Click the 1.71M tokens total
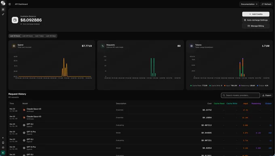275x156 pixels. coord(266,46)
